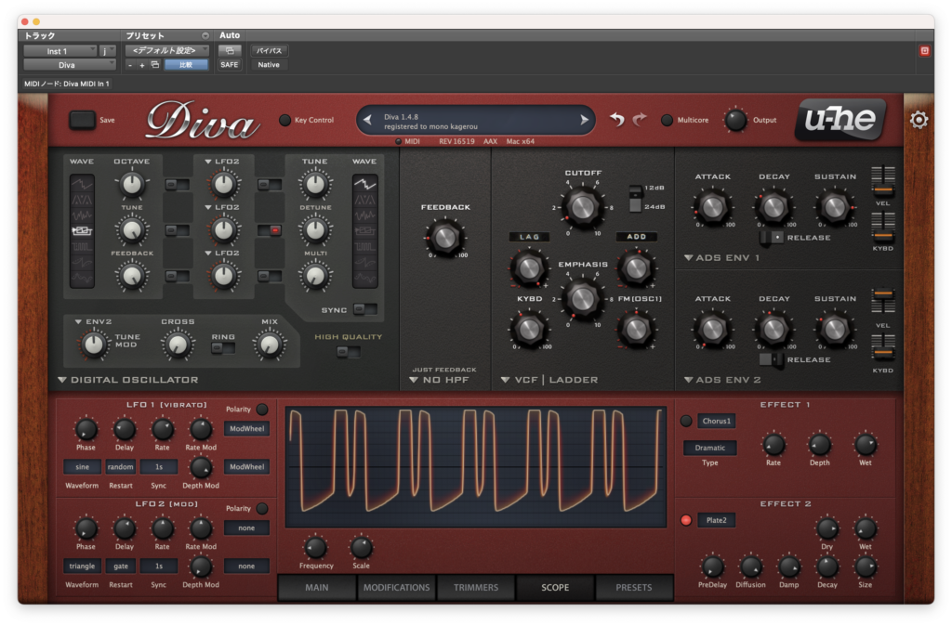
Task: Enable the Chorus1 effect power button
Action: pos(686,421)
